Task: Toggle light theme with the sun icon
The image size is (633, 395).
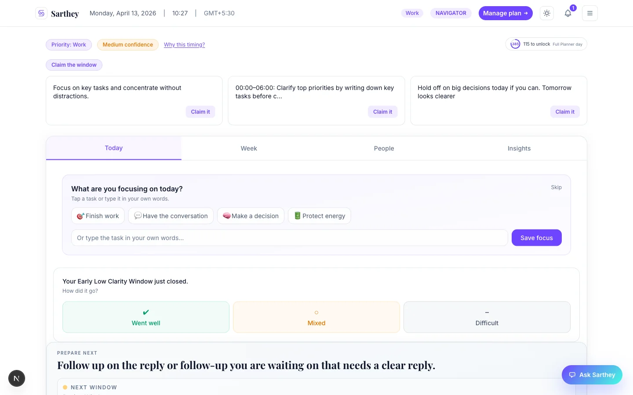Action: (x=546, y=13)
